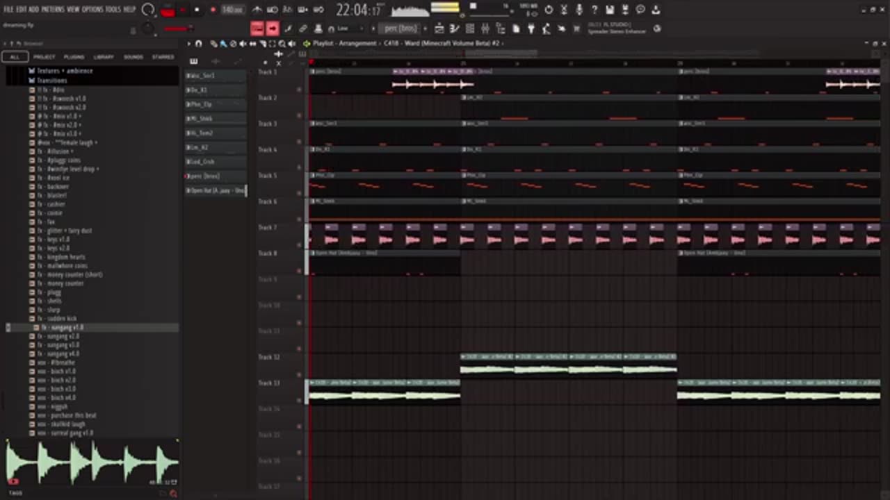Screen dimensions: 890x500
Task: Click the undo history power icon
Action: tap(549, 10)
